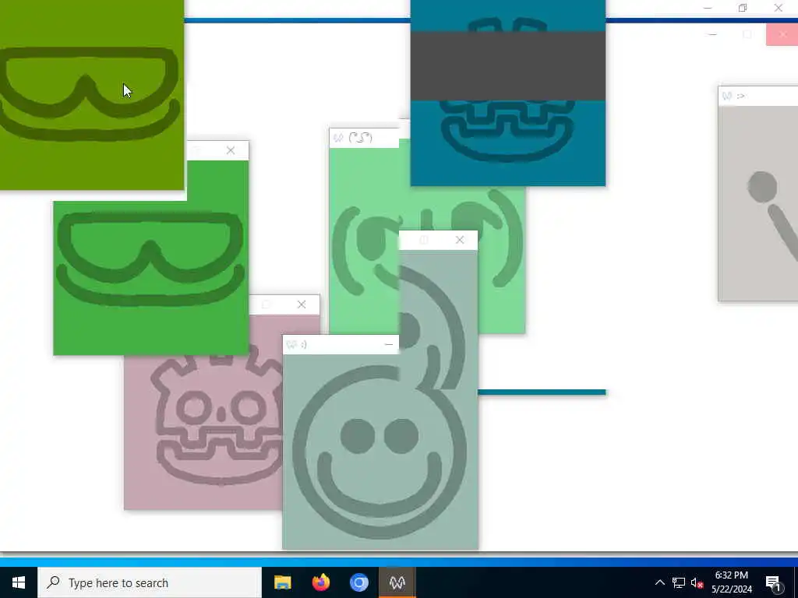Launch Firefox from the taskbar

pyautogui.click(x=320, y=582)
